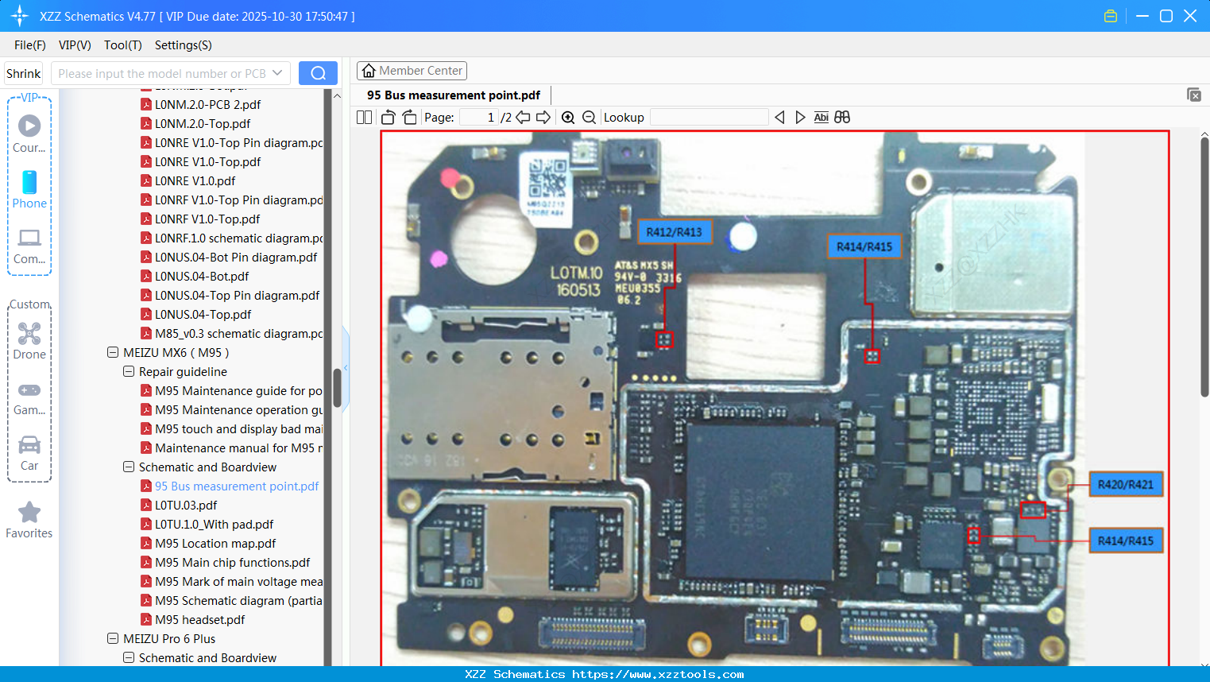Select the Phone section in VIP sidebar

29,191
